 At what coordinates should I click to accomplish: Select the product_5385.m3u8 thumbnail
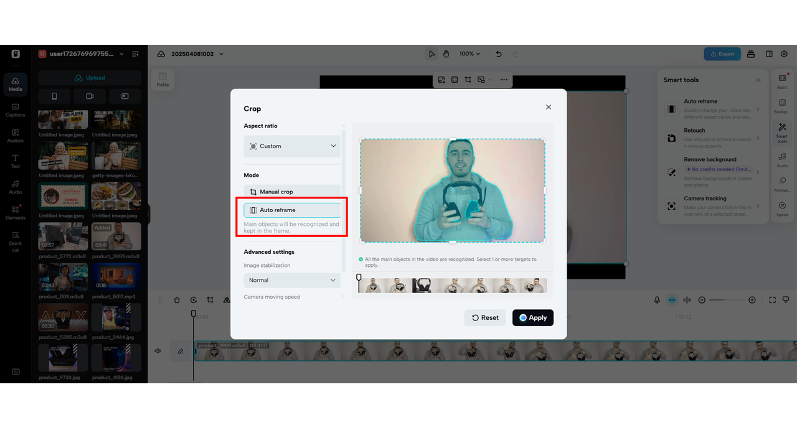63,317
